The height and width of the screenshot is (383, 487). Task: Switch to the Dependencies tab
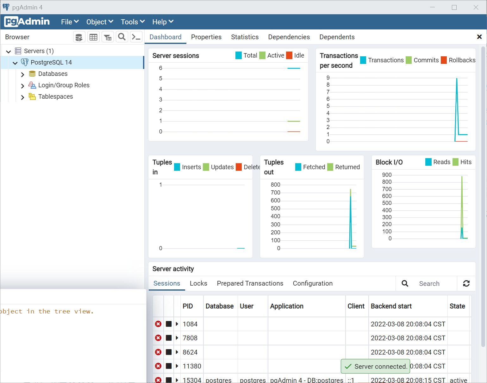pos(289,37)
